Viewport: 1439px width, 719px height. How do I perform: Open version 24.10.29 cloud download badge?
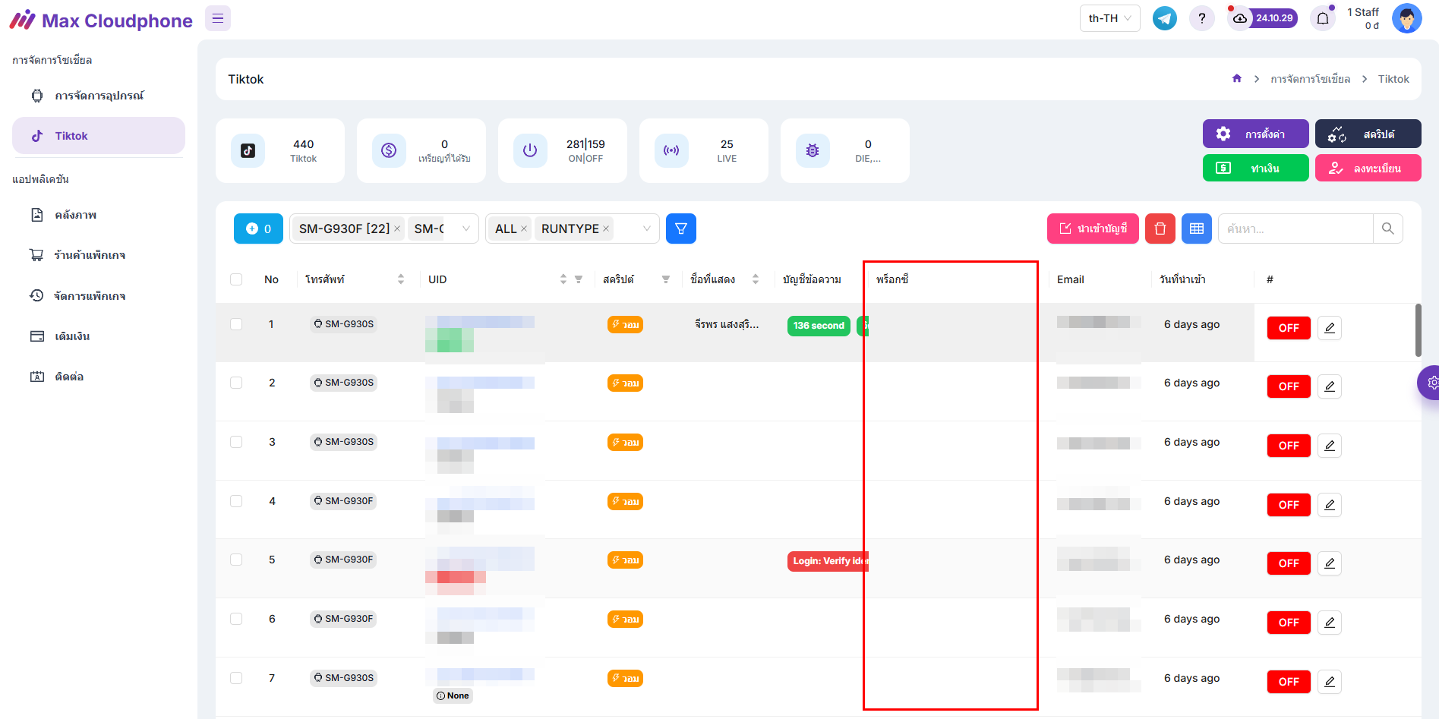(1262, 18)
